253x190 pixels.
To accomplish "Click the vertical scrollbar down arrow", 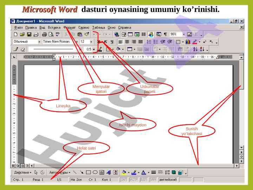I will 241,147.
